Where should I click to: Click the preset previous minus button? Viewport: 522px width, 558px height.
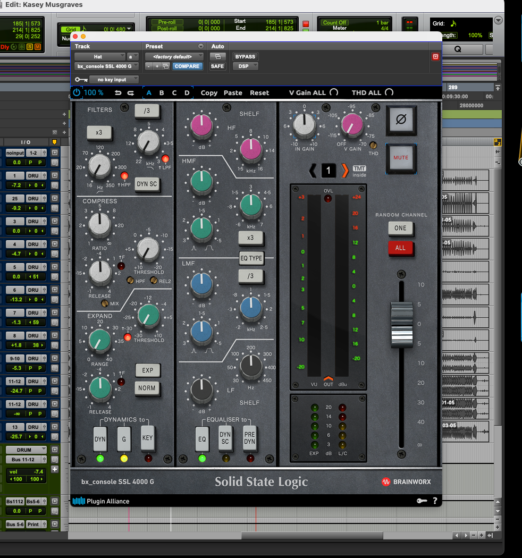[149, 66]
